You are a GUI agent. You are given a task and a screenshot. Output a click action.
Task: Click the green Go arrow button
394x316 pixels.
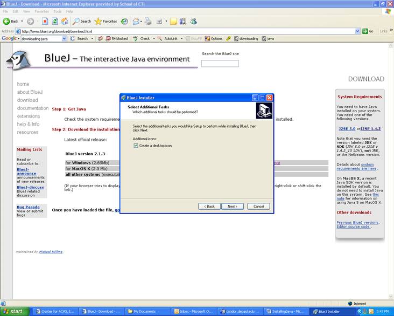[x=365, y=31]
